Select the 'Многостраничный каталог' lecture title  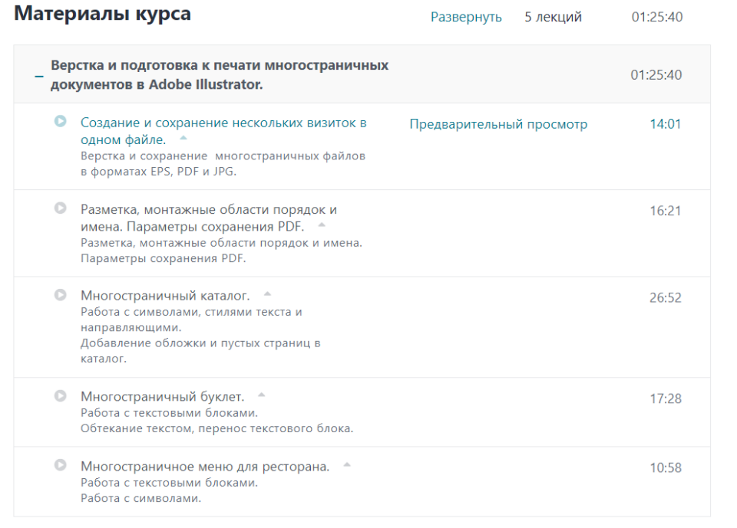click(x=165, y=295)
